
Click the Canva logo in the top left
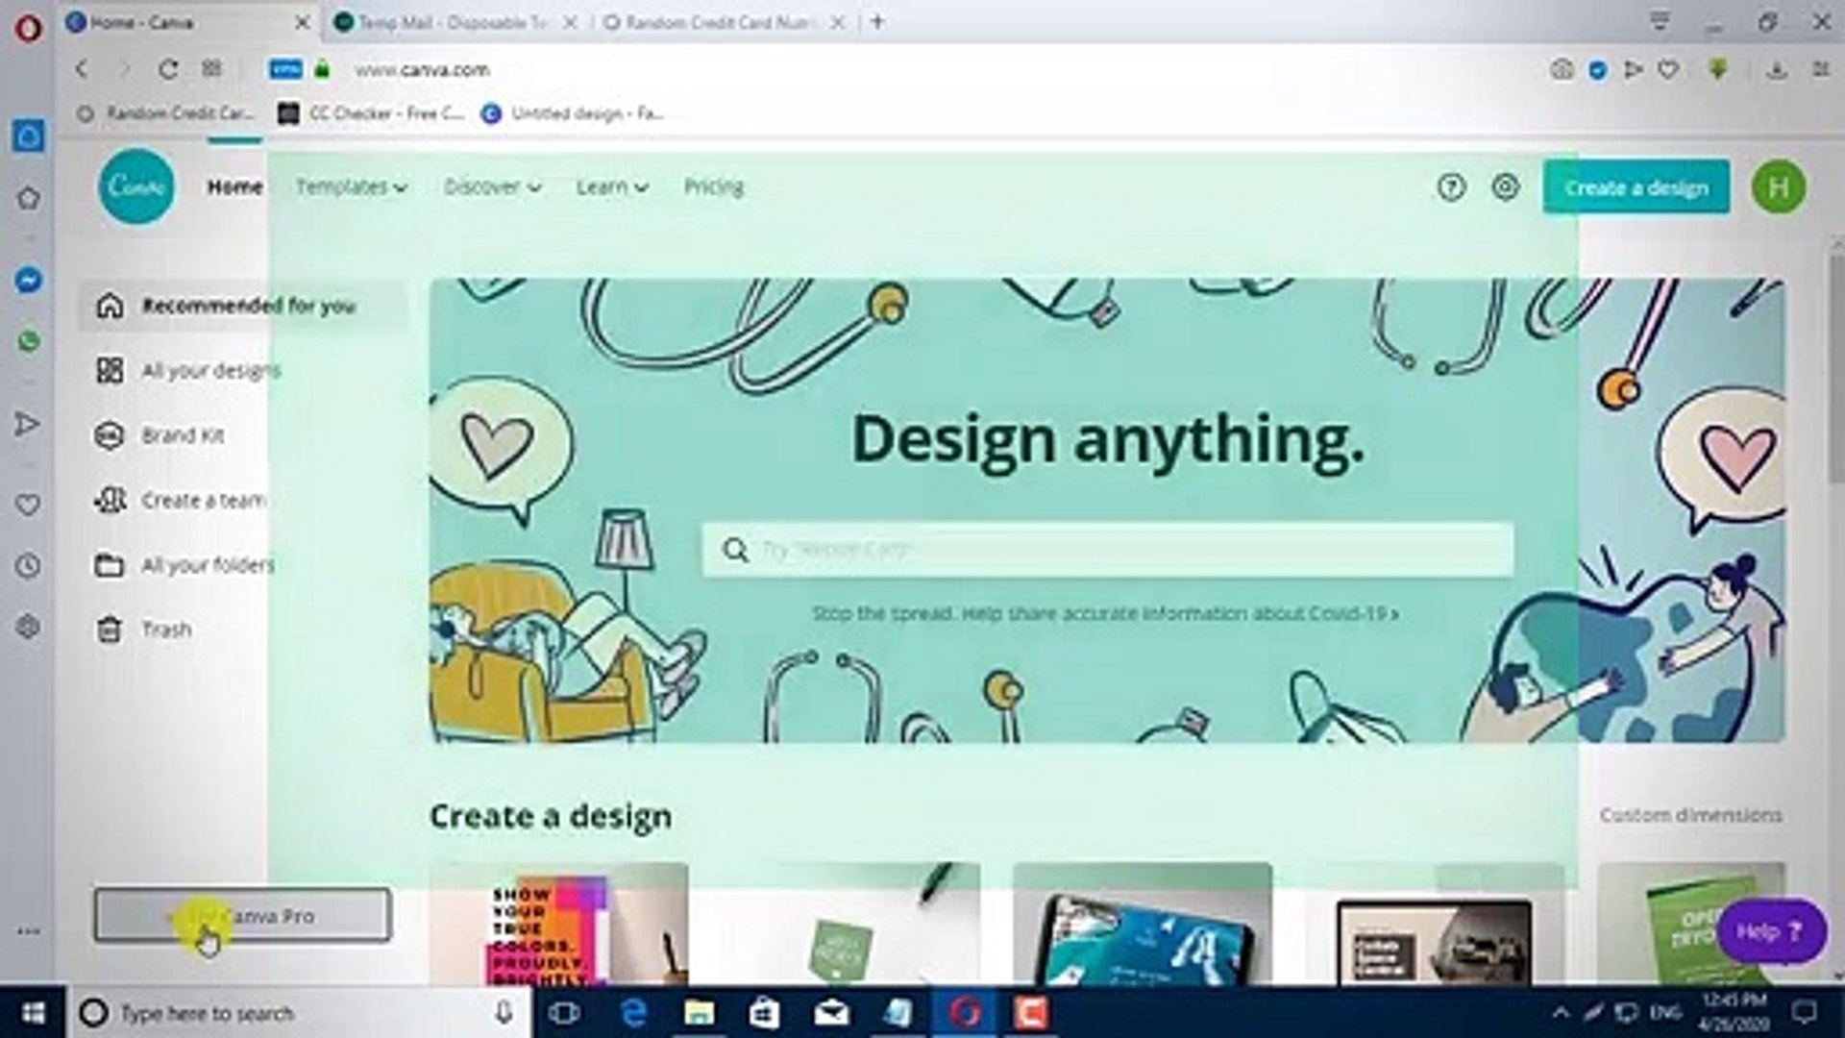coord(136,187)
